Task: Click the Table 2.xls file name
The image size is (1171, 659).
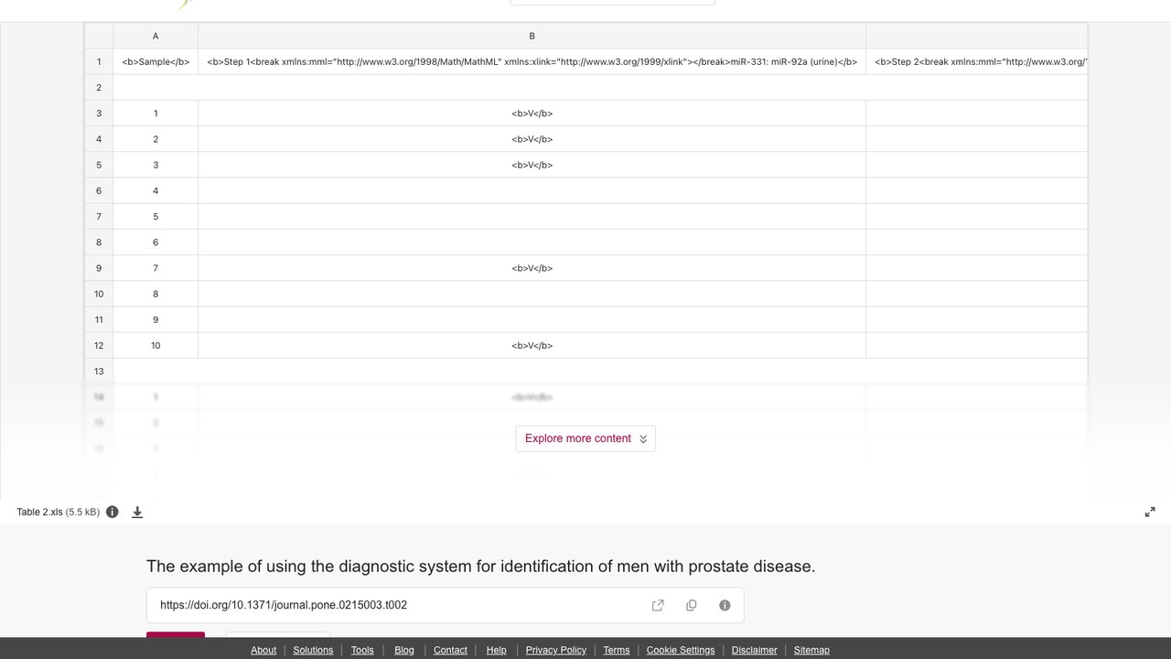Action: coord(41,512)
